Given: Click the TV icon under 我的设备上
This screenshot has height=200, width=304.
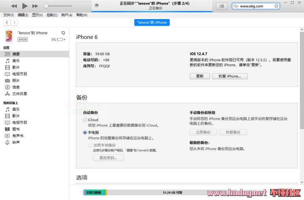Looking at the screenshot, I should tap(7, 123).
